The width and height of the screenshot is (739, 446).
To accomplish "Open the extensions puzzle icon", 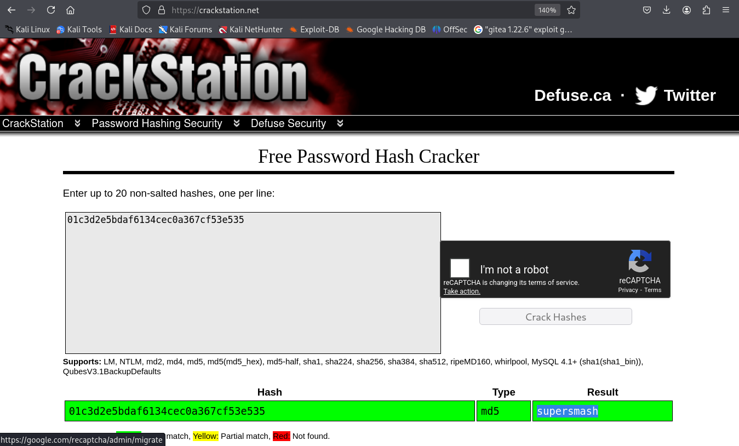I will tap(706, 10).
